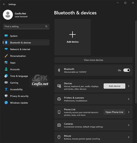The image size is (137, 143).
Task: Expand the Mouse row chevron
Action: [129, 137]
